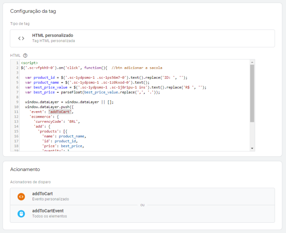Click the Acionamento section heading
The image size is (286, 233).
25,169
